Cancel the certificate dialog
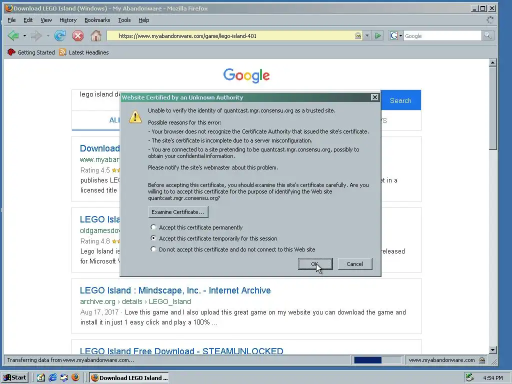The width and height of the screenshot is (512, 384). coord(354,264)
